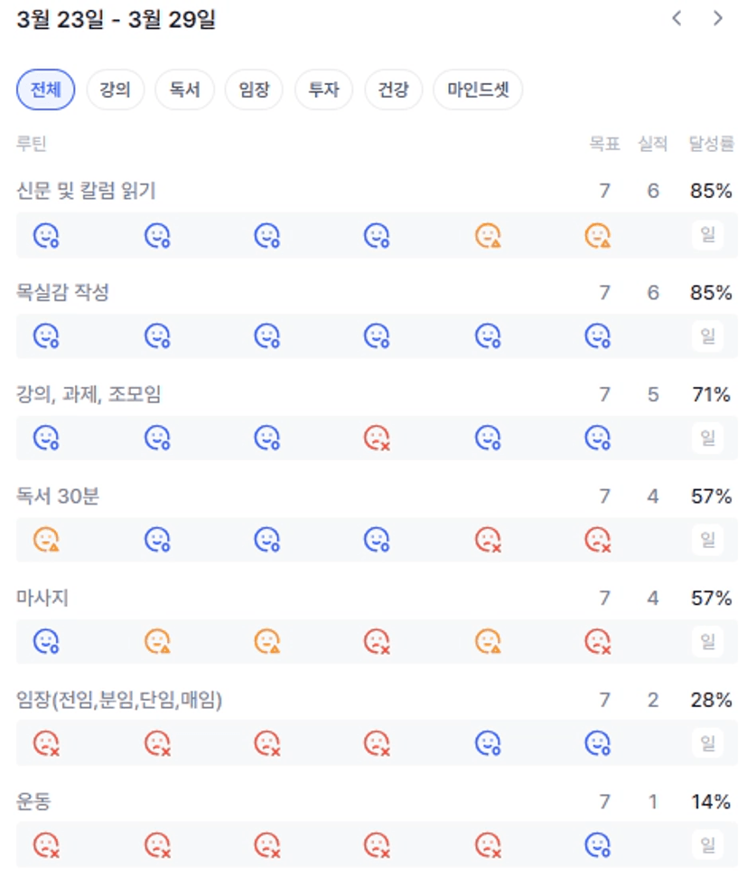Screen dimensions: 747x878
Task: Click first red face in 임장(전임,분임,단임,매임) row
Action: 46,743
